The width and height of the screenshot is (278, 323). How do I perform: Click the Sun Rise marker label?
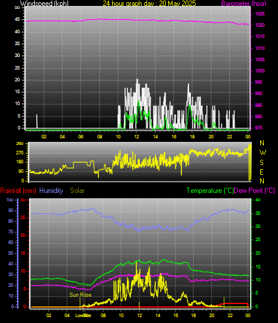[80, 295]
